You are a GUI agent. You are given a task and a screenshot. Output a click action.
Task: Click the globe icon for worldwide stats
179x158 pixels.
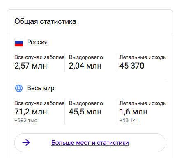click(x=19, y=88)
